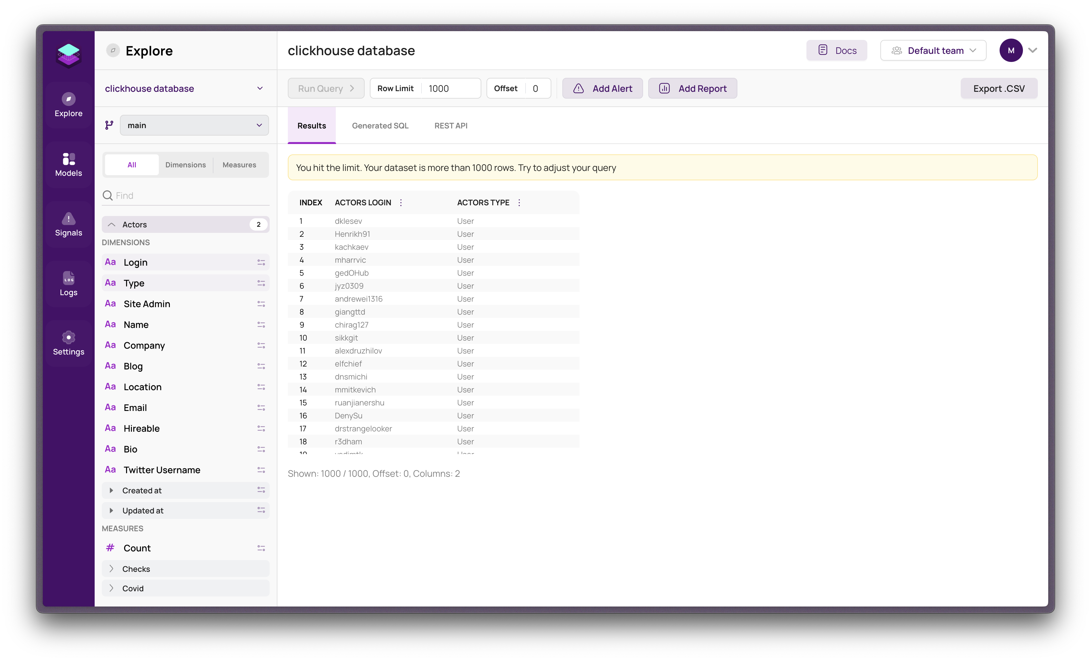1091x661 pixels.
Task: Click the search magnifier icon near Find
Action: (108, 195)
